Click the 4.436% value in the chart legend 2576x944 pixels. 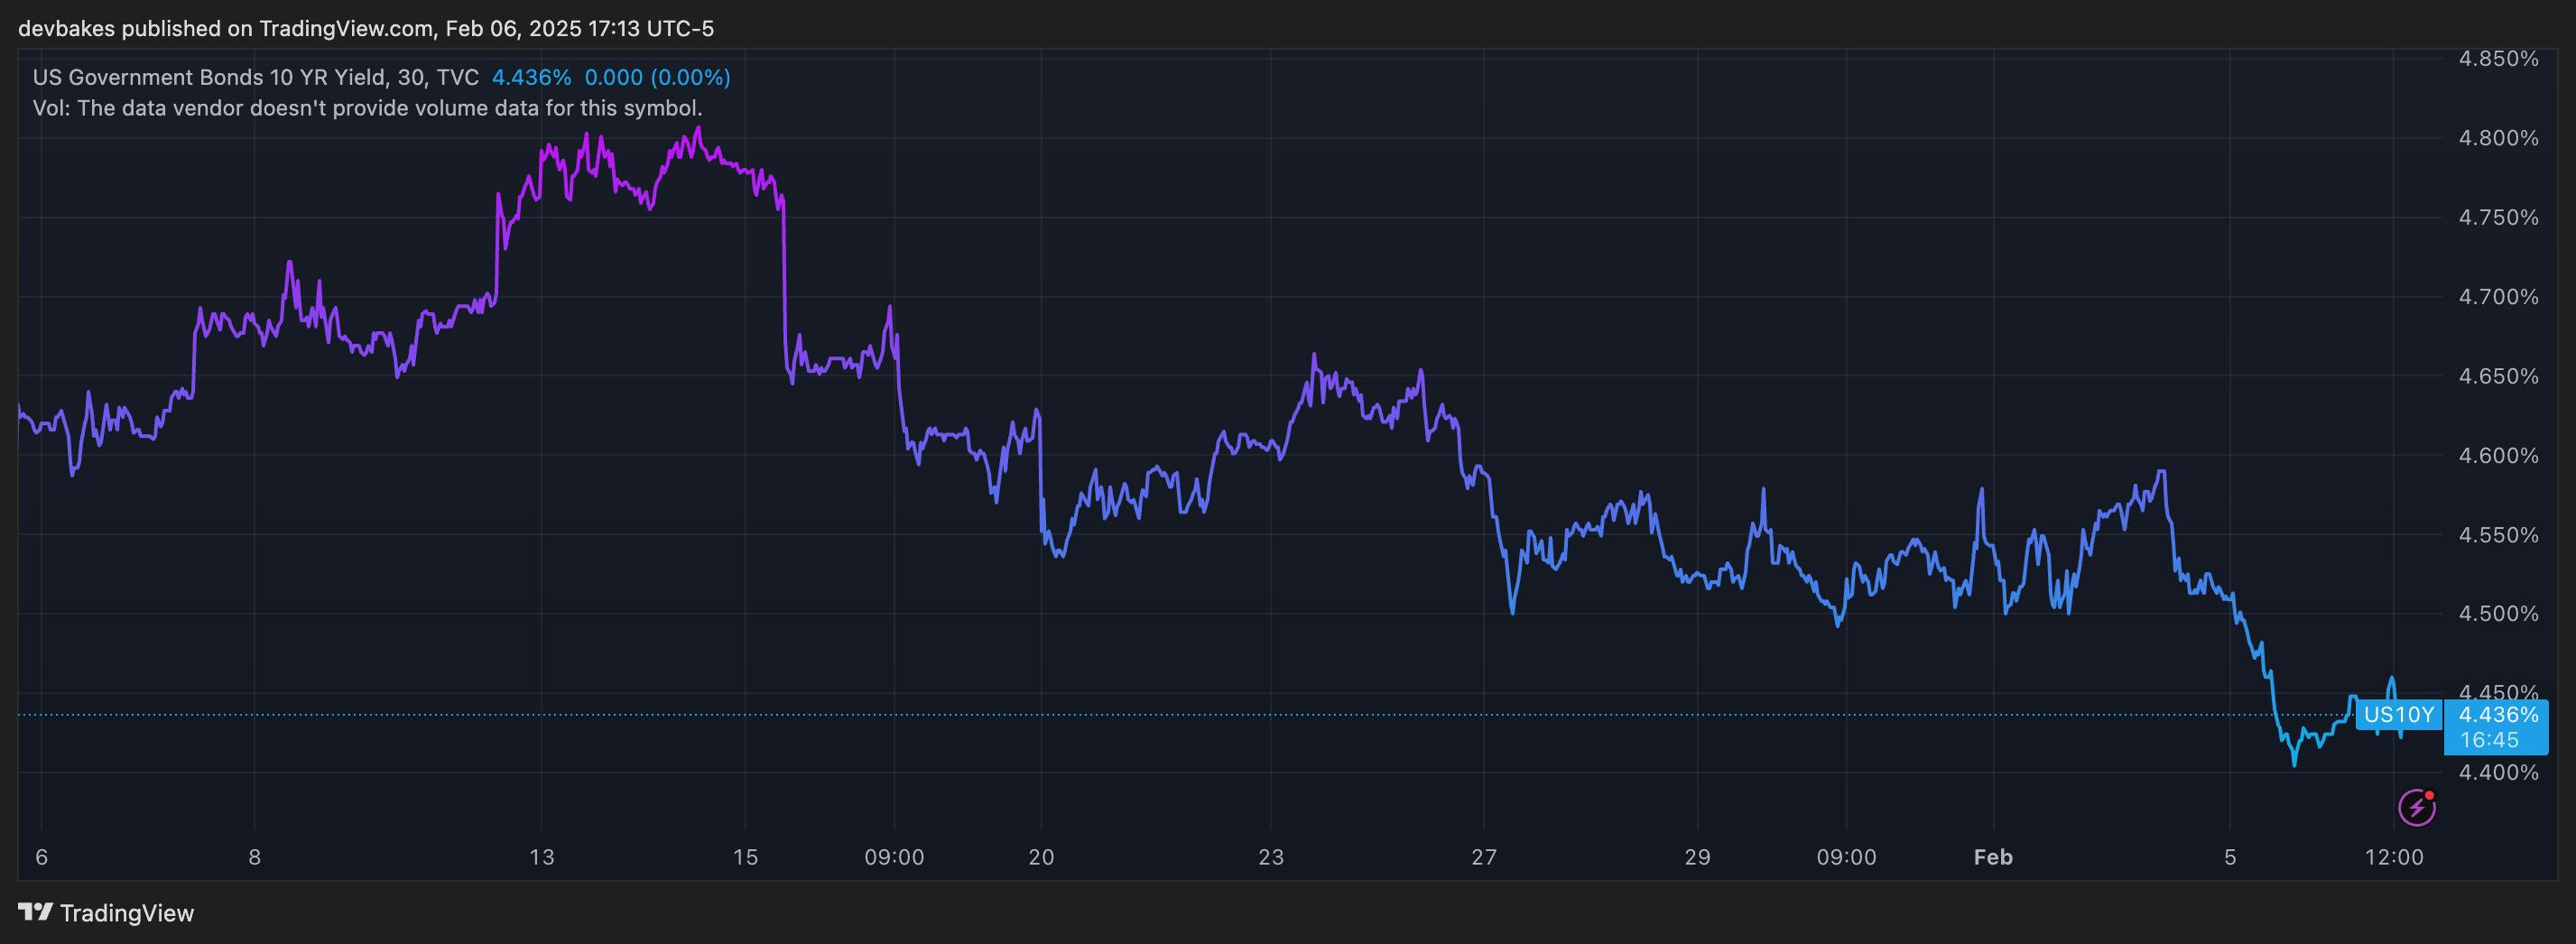pos(531,77)
